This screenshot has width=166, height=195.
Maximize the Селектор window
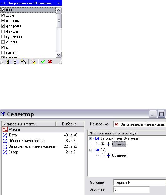click(161, 114)
